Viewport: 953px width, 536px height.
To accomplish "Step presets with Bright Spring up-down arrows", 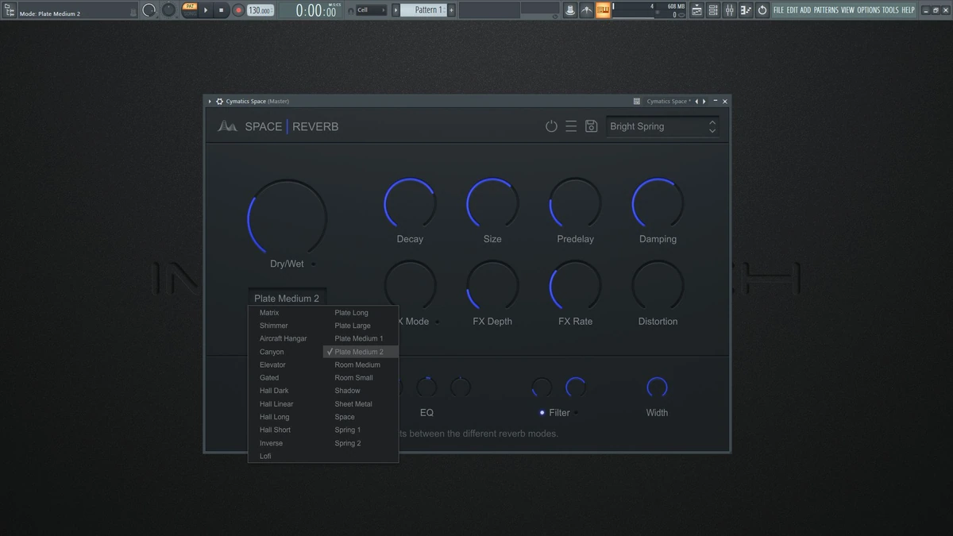I will 712,126.
